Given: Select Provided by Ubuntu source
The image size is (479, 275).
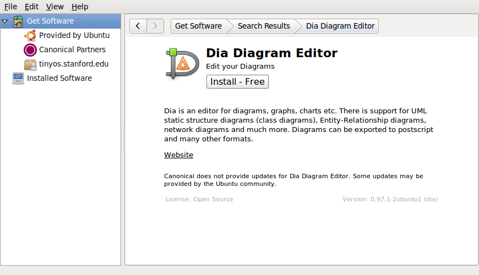Looking at the screenshot, I should pos(74,35).
